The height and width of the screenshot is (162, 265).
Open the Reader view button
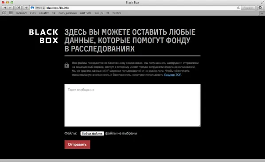click(x=248, y=8)
